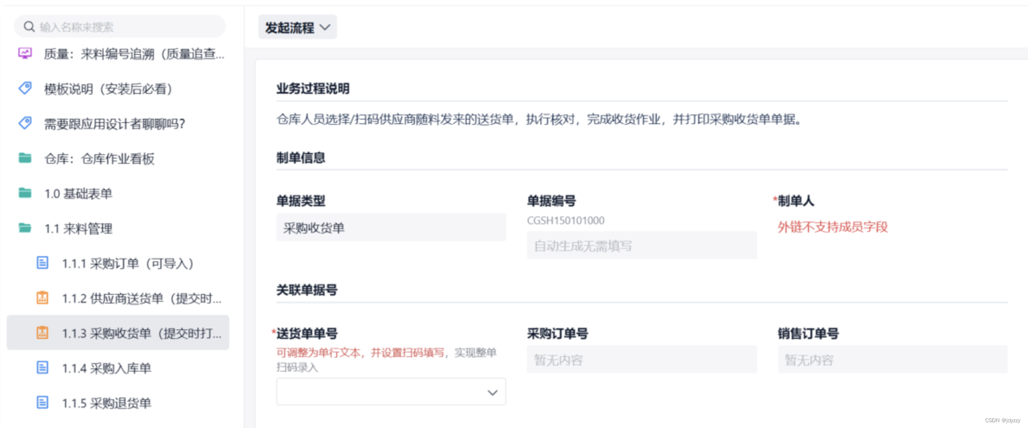
Task: Click the orange workflow icon for 1.1.2 供应商送货单
Action: pyautogui.click(x=43, y=298)
